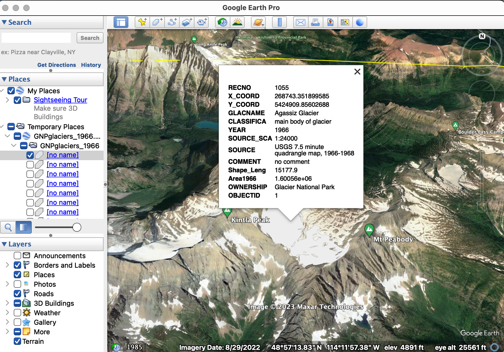Viewport: 504px width, 352px height.
Task: Open the third [no name] polygon link
Action: point(63,174)
